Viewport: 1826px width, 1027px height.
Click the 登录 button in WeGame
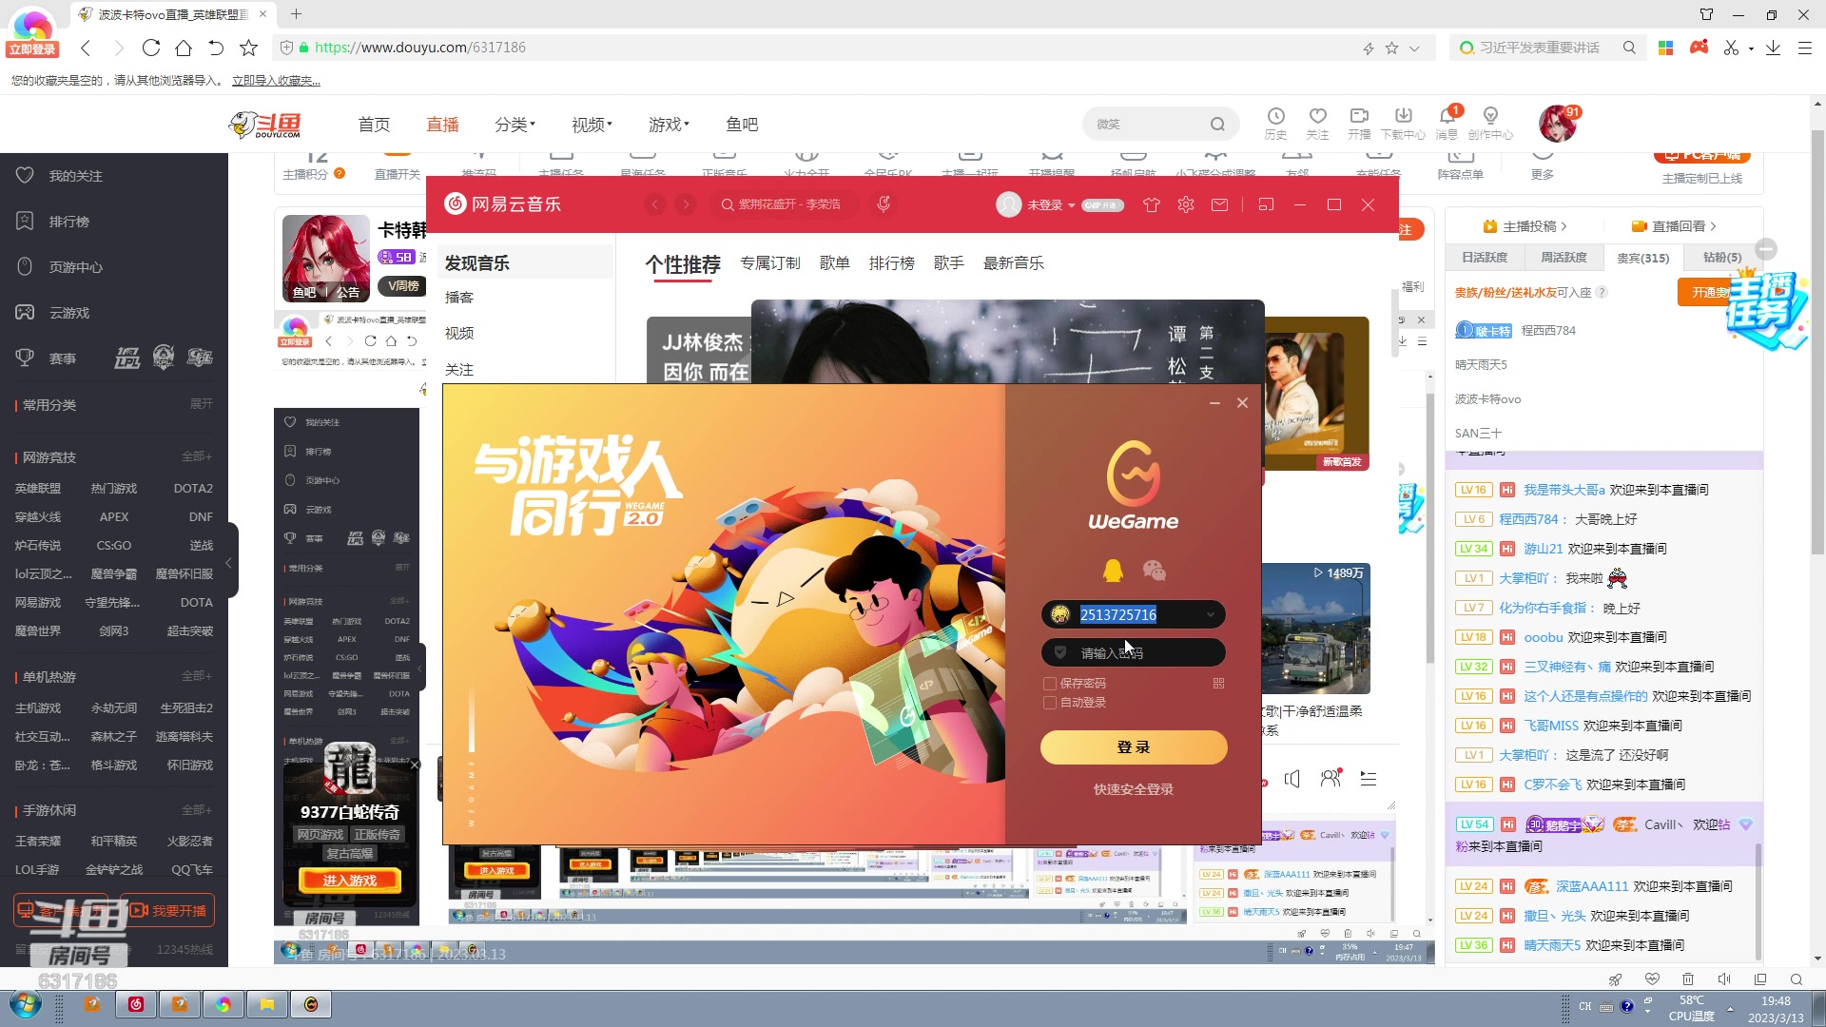[x=1134, y=747]
